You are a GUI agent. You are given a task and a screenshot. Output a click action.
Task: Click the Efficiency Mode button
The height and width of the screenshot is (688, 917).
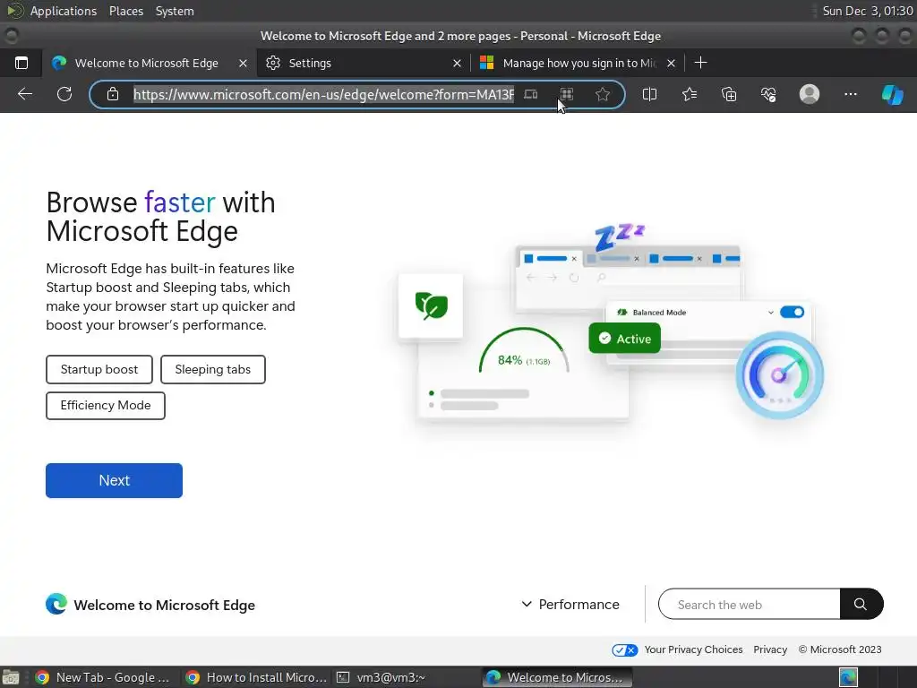(106, 405)
